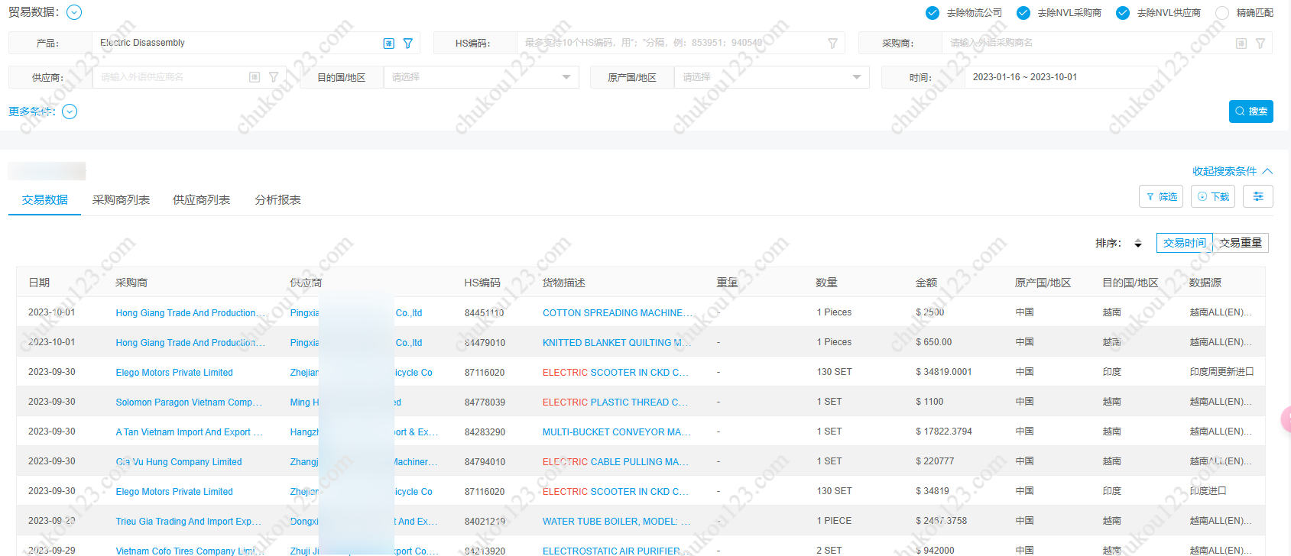Open Gia Vu Hung Company Limited link

(x=179, y=462)
